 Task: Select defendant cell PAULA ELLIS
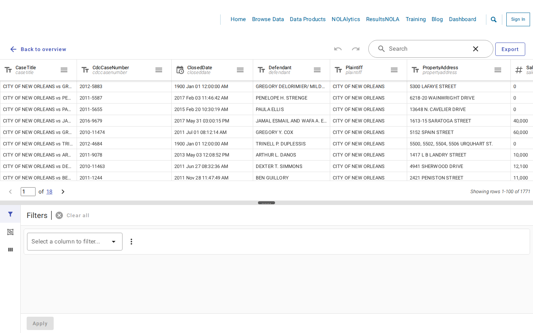tap(291, 110)
